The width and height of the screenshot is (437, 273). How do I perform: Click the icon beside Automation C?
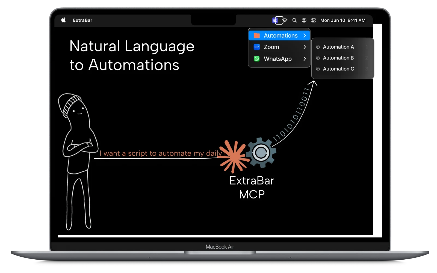pos(318,69)
